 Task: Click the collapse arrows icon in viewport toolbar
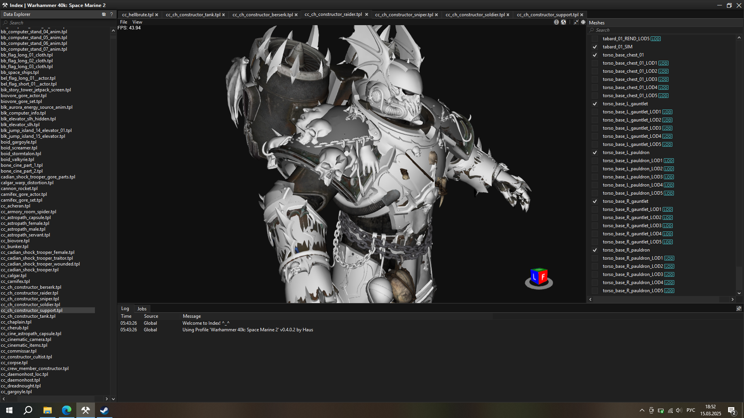(576, 22)
